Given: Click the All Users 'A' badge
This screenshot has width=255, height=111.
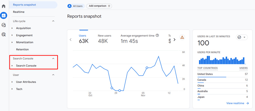Looking at the screenshot, I should tap(70, 6).
